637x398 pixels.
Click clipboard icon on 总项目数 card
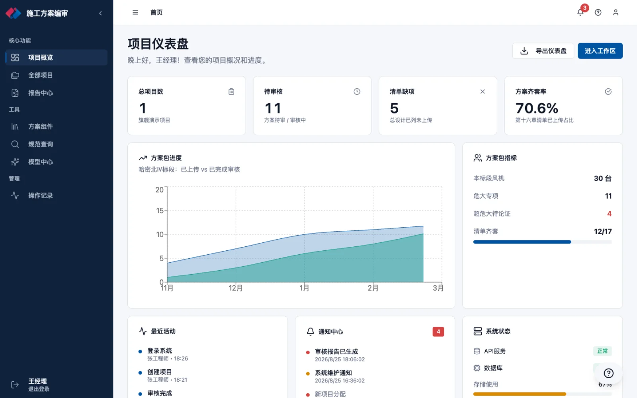(231, 92)
